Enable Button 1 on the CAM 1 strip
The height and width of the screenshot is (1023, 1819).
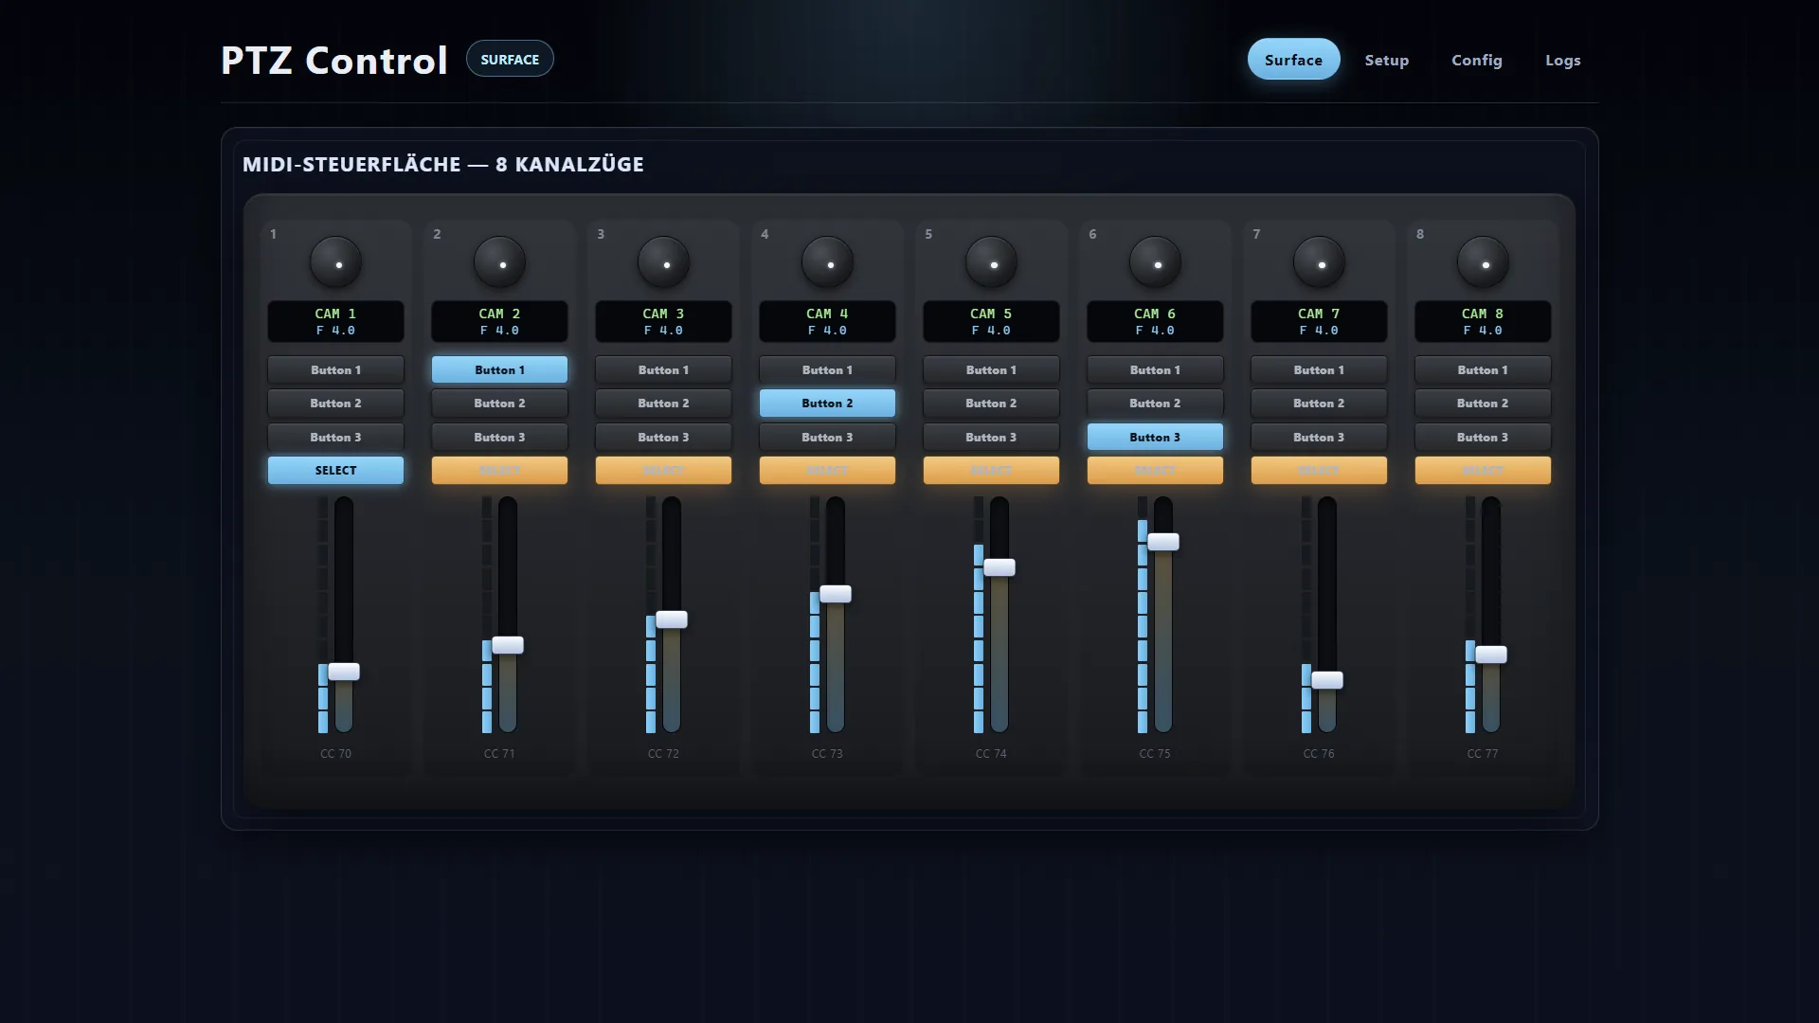tap(335, 369)
